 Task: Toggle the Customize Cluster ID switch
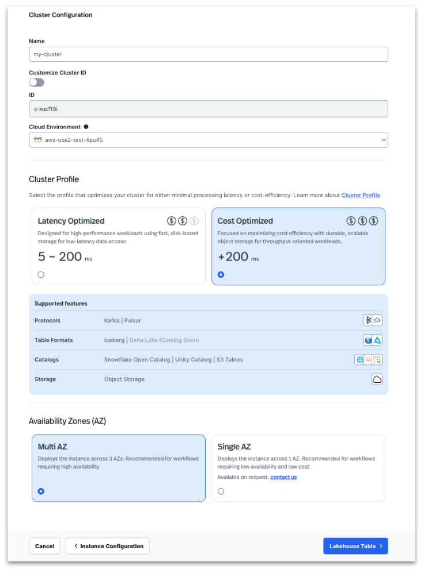tap(37, 82)
